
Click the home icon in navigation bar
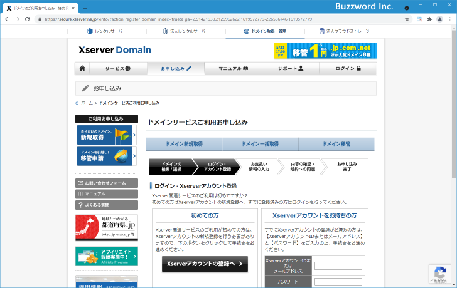point(82,68)
